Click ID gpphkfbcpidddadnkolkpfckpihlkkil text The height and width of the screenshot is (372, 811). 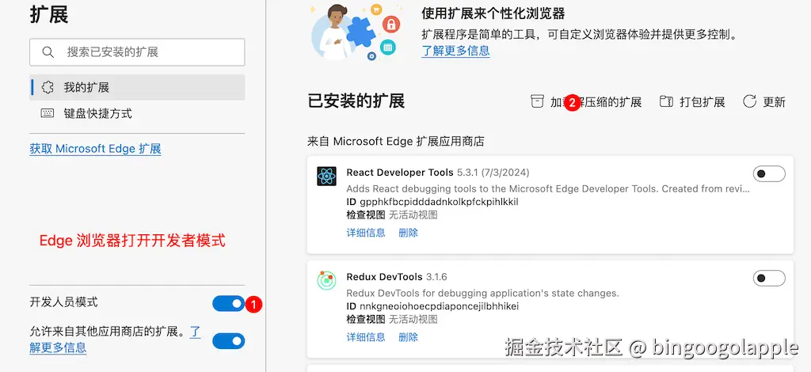click(x=432, y=202)
